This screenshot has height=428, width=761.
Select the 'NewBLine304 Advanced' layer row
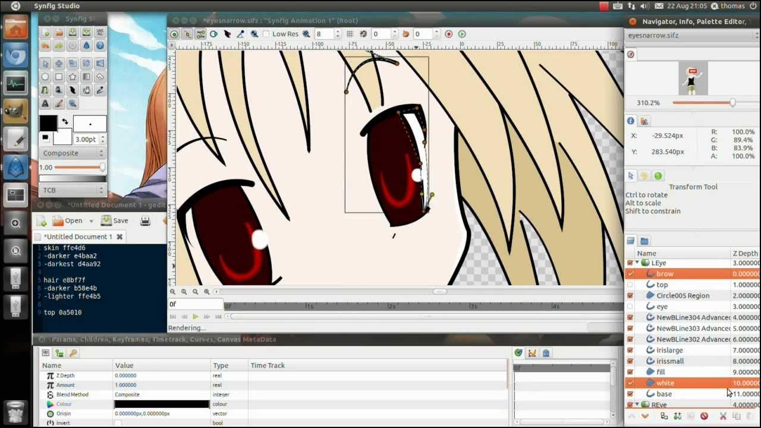[693, 317]
